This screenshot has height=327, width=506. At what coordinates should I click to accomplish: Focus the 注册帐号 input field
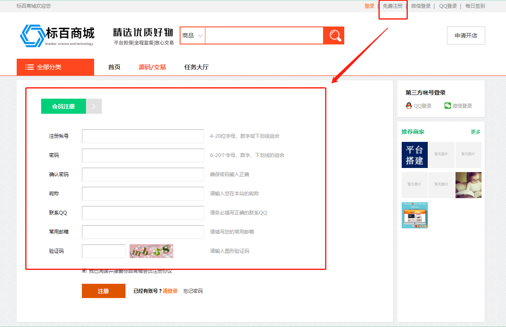143,136
